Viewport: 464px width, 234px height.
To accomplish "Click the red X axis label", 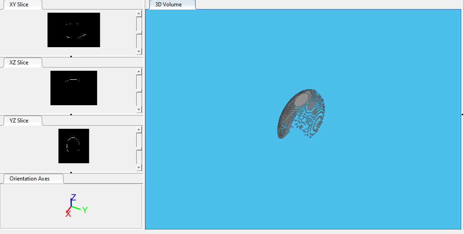I will coord(68,214).
